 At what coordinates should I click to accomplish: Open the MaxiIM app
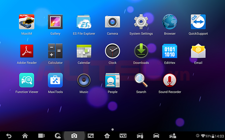coord(27,22)
